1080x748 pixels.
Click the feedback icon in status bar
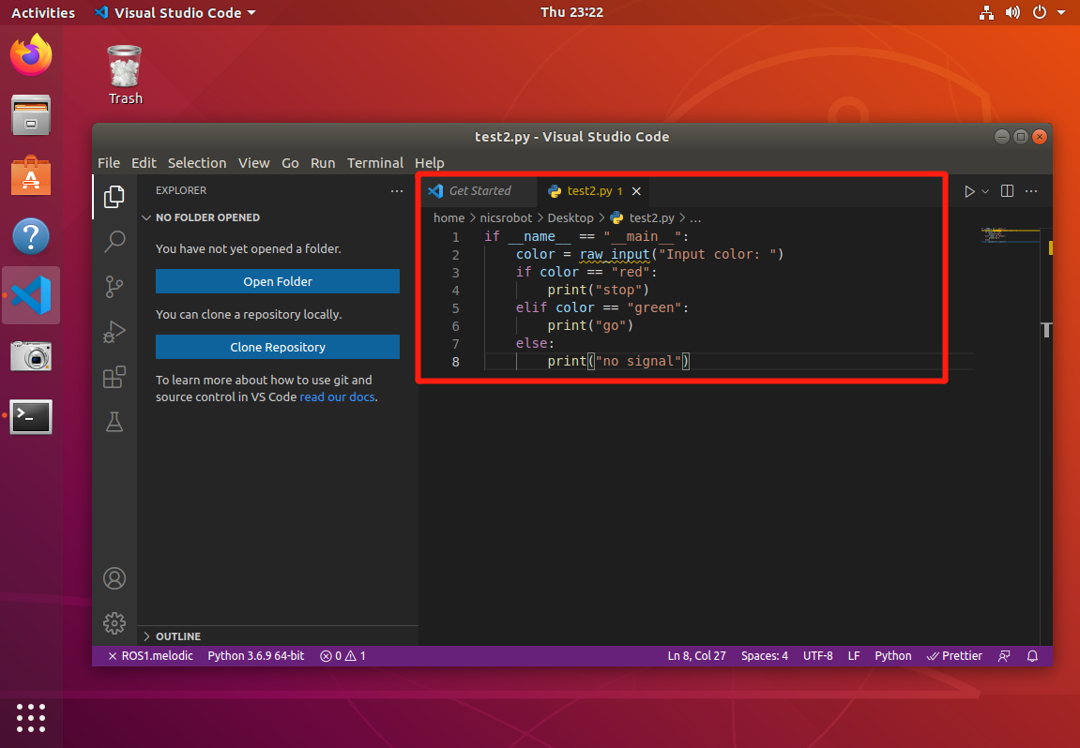[1004, 656]
